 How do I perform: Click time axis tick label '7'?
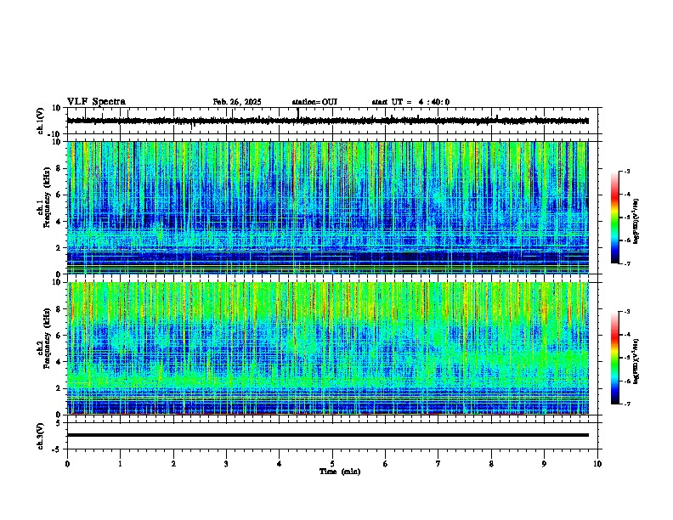tap(438, 464)
